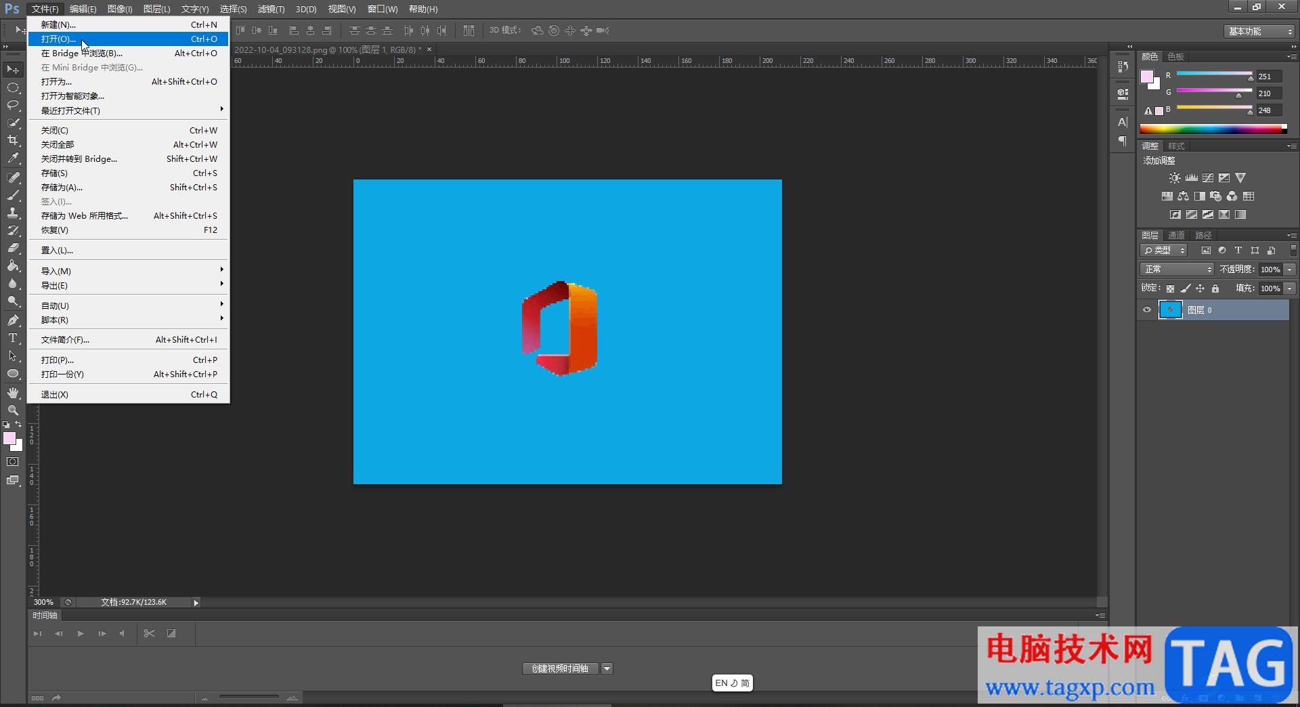
Task: Select the Elliptical Marquee tool
Action: pos(13,88)
